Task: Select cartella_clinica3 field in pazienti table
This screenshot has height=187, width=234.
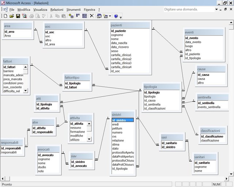Action: pyautogui.click(x=121, y=63)
